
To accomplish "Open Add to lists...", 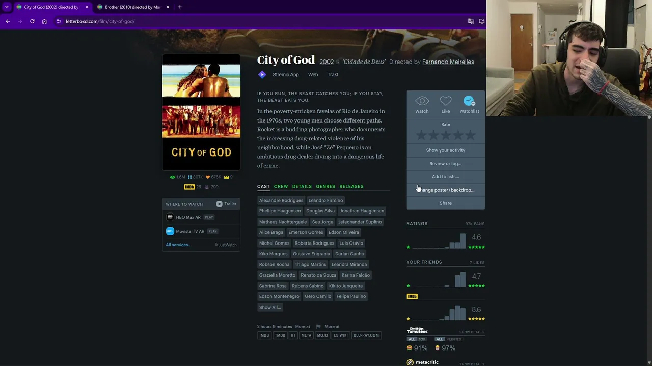I will point(446,176).
